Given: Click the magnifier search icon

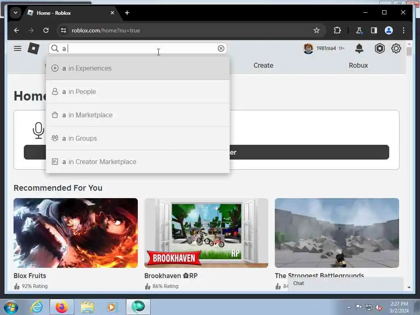Looking at the screenshot, I should 55,48.
